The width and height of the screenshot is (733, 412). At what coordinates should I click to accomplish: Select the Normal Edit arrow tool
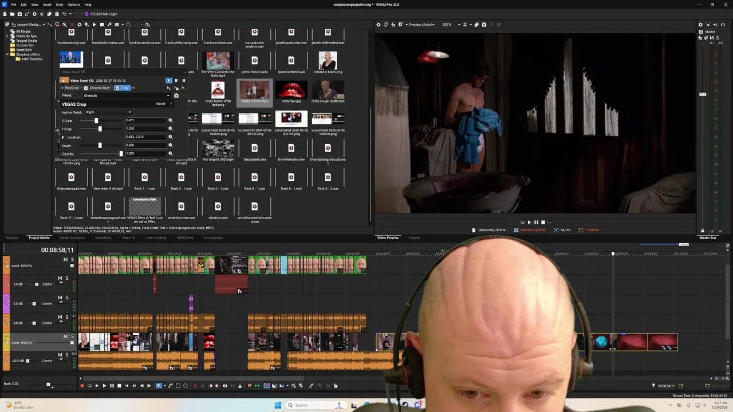(x=159, y=386)
